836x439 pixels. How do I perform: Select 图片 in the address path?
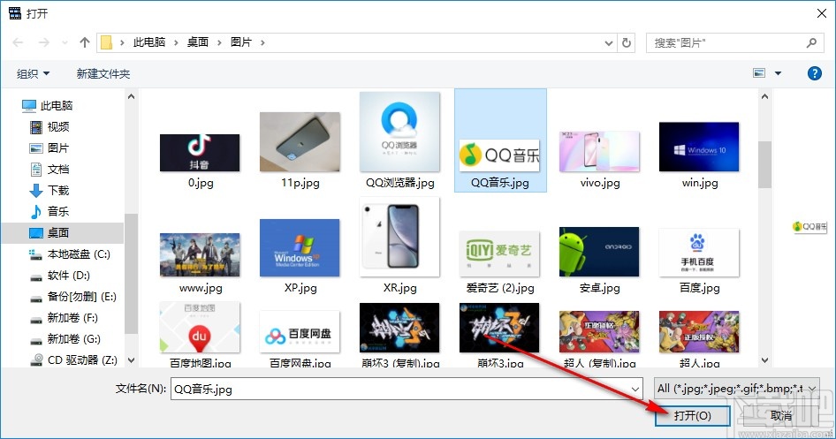(241, 42)
